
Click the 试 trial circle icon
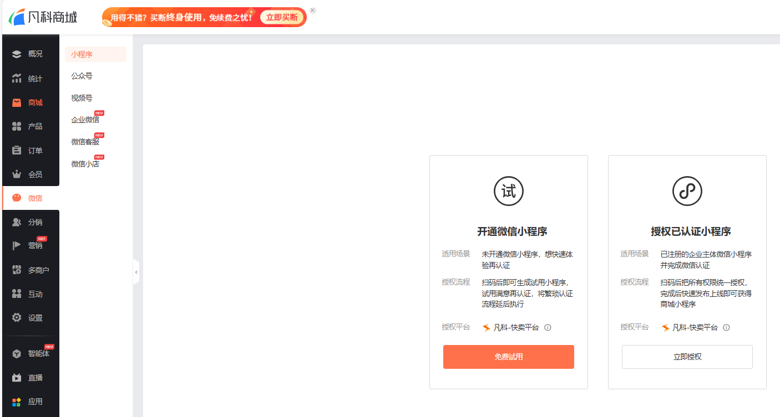[x=509, y=192]
